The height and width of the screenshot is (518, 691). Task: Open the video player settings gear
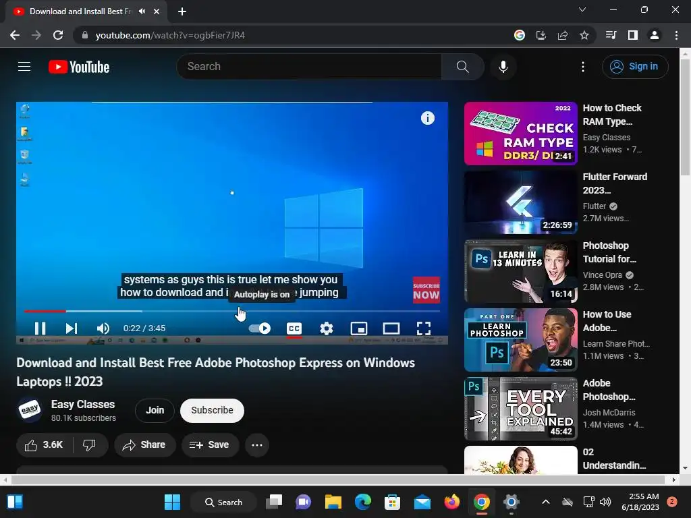pos(326,328)
